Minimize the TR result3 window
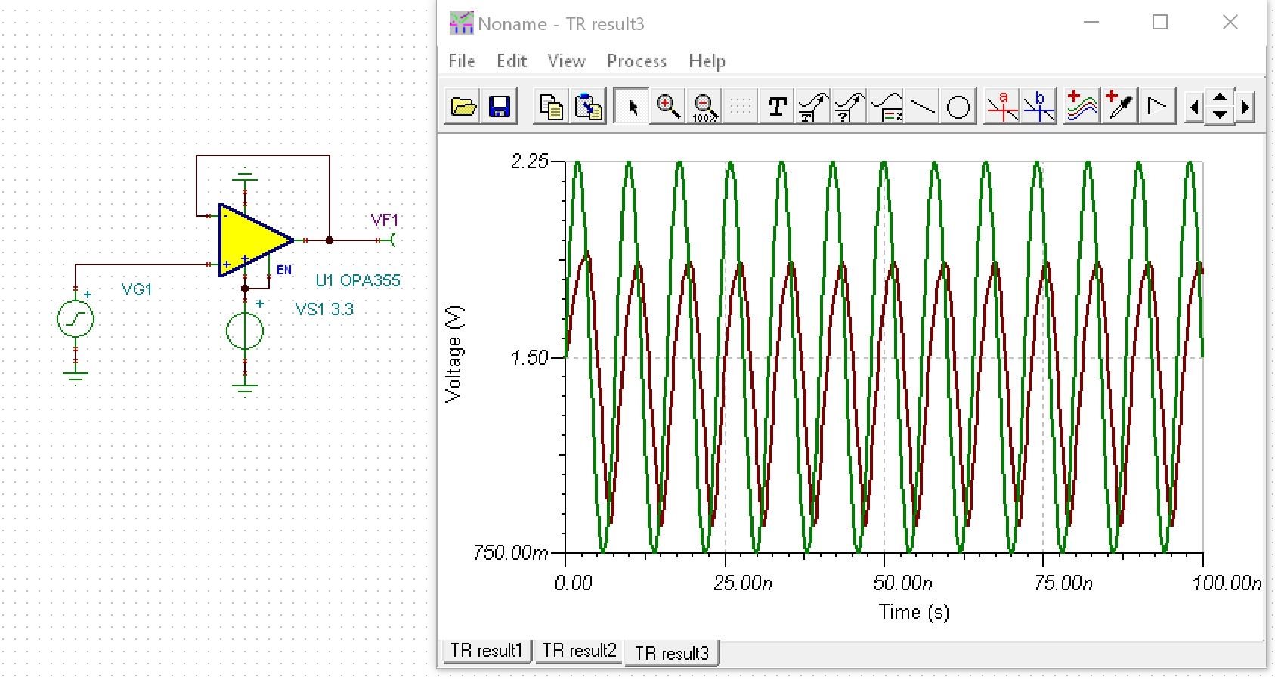 pyautogui.click(x=1091, y=23)
